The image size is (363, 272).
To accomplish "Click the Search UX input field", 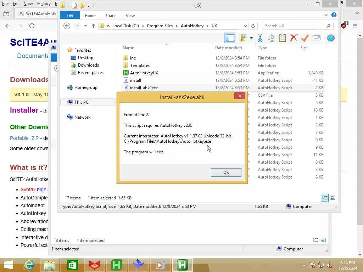I will (x=294, y=26).
